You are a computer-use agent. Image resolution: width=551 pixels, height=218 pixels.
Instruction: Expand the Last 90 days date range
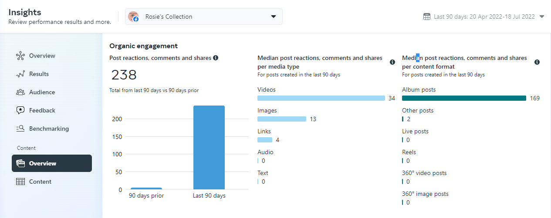tap(542, 17)
